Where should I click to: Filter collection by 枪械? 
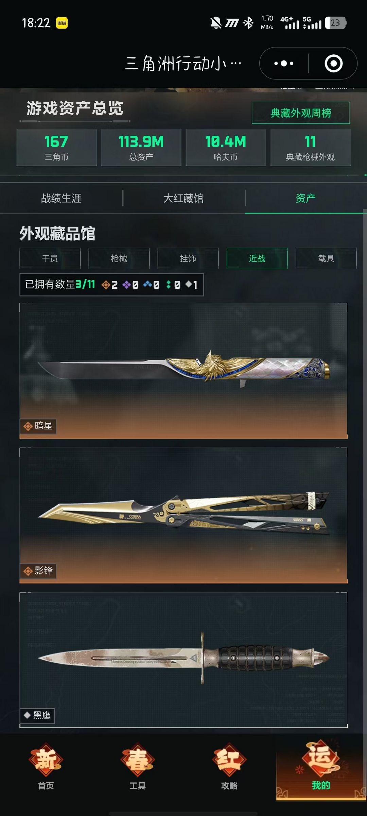pos(119,258)
